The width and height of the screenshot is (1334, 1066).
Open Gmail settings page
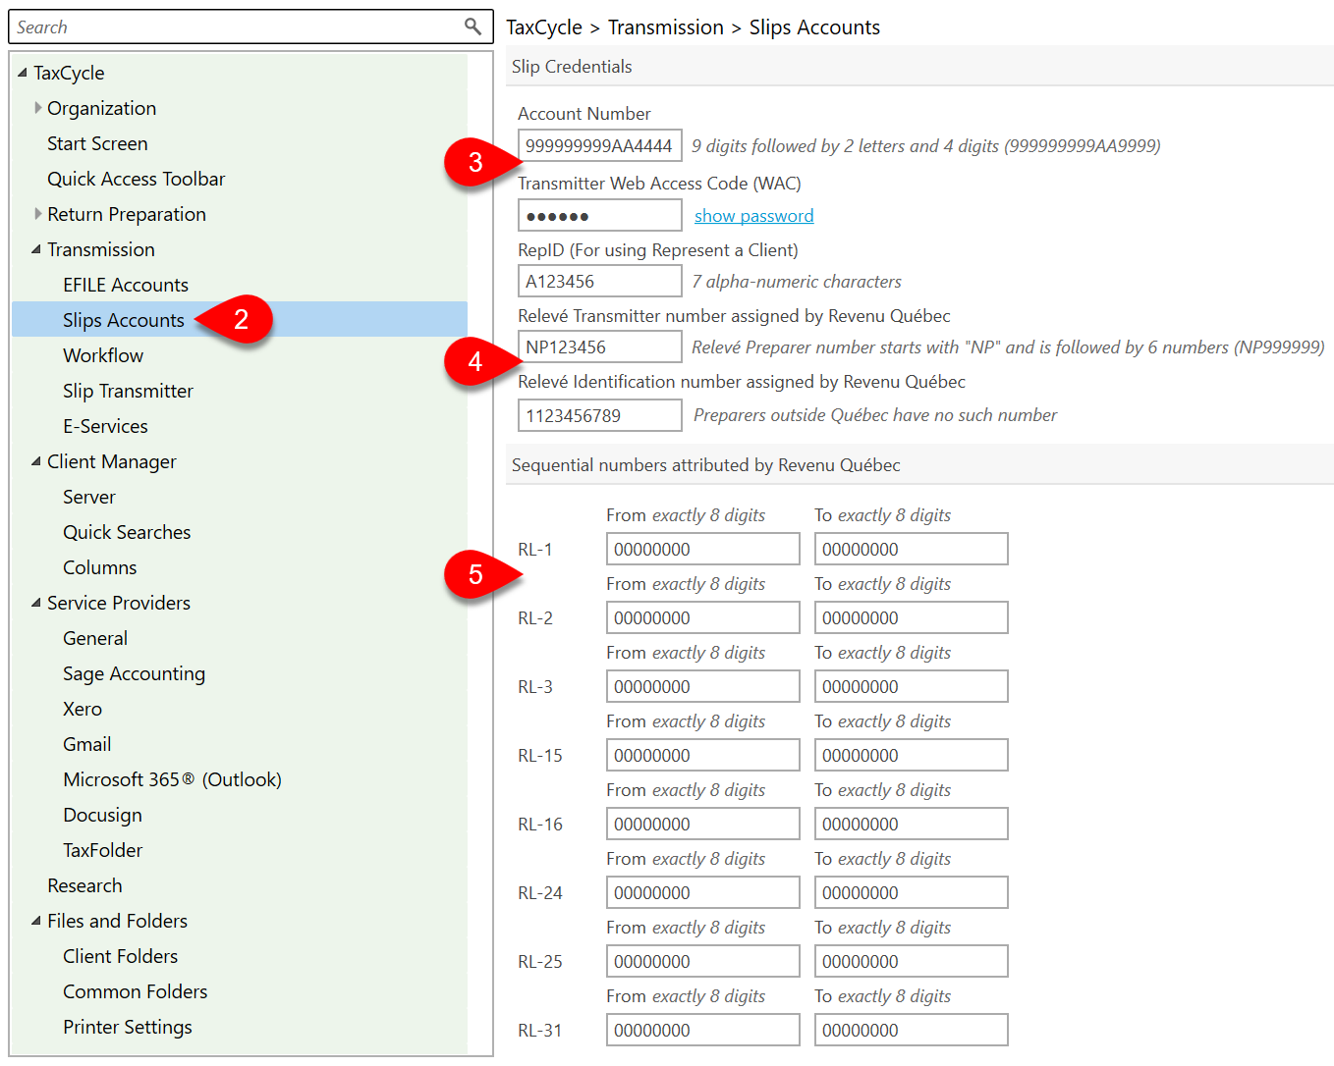click(87, 744)
